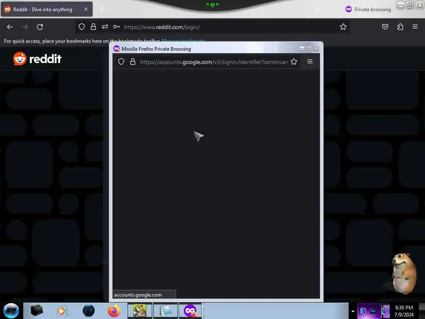Open a new tab with plus button
Viewport: 425px width, 319px height.
coord(102,10)
